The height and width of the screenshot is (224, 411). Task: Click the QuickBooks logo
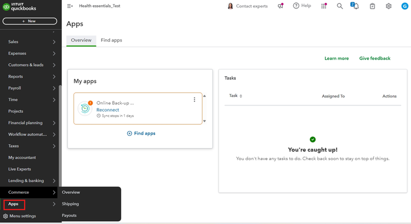point(19,7)
